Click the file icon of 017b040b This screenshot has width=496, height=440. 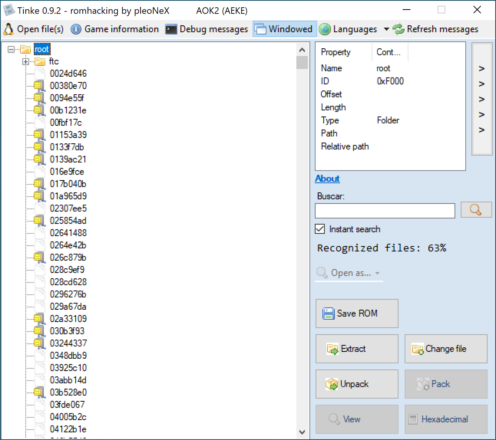pos(39,184)
